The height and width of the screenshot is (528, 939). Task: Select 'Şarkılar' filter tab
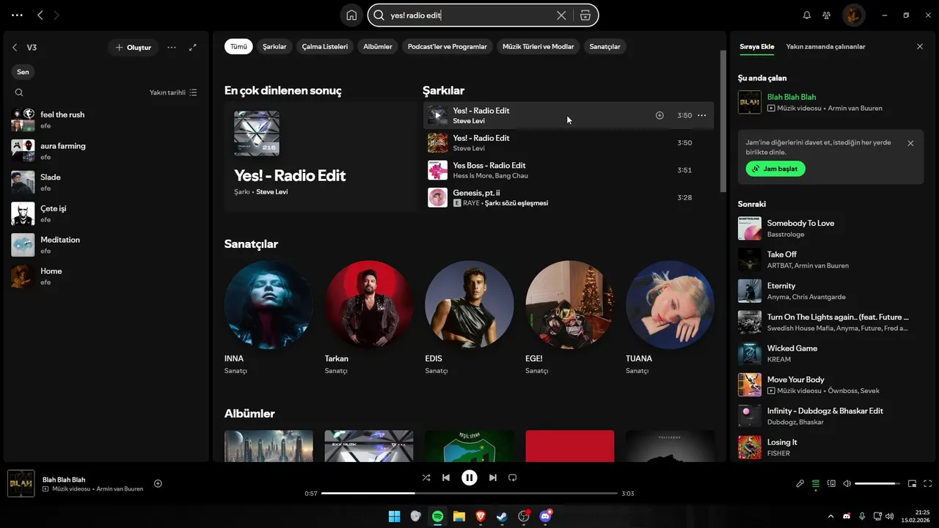[x=274, y=46]
